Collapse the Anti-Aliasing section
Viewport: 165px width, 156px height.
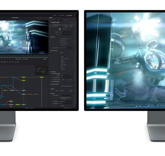(53, 72)
